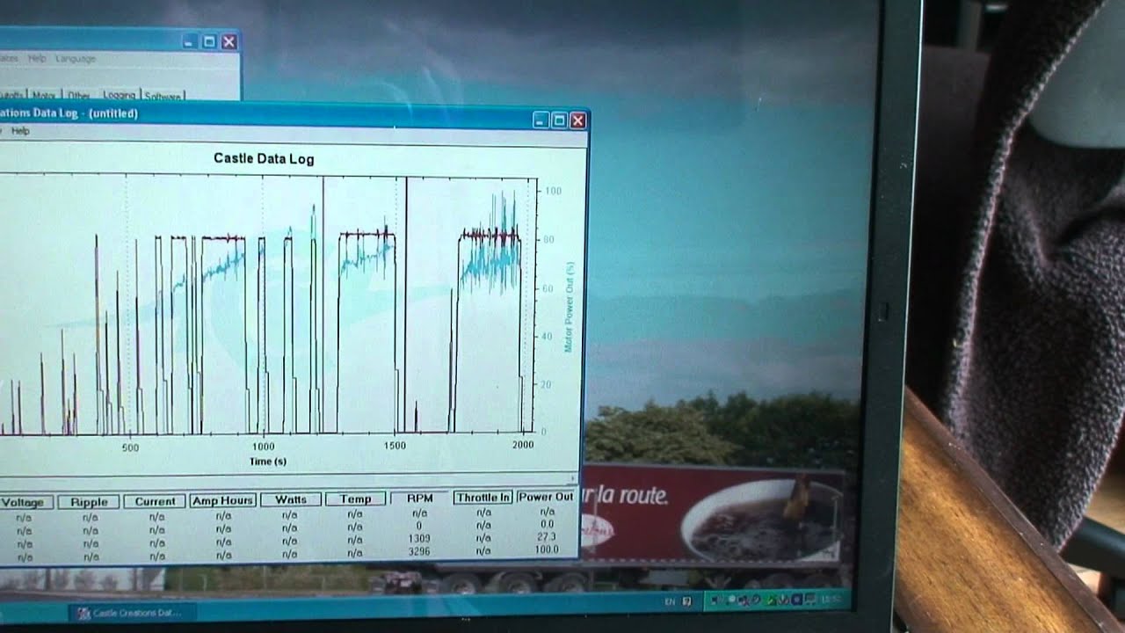
Task: Select the RPM value 1309
Action: [419, 538]
